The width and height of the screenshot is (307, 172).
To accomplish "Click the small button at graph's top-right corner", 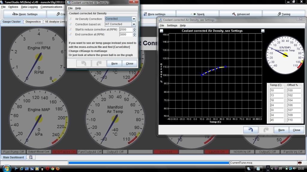I will click(x=263, y=31).
